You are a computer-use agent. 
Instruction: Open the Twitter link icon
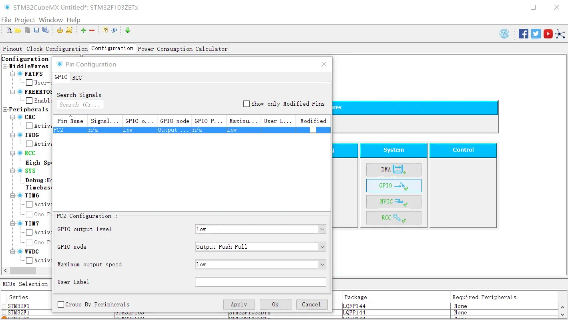coord(536,34)
